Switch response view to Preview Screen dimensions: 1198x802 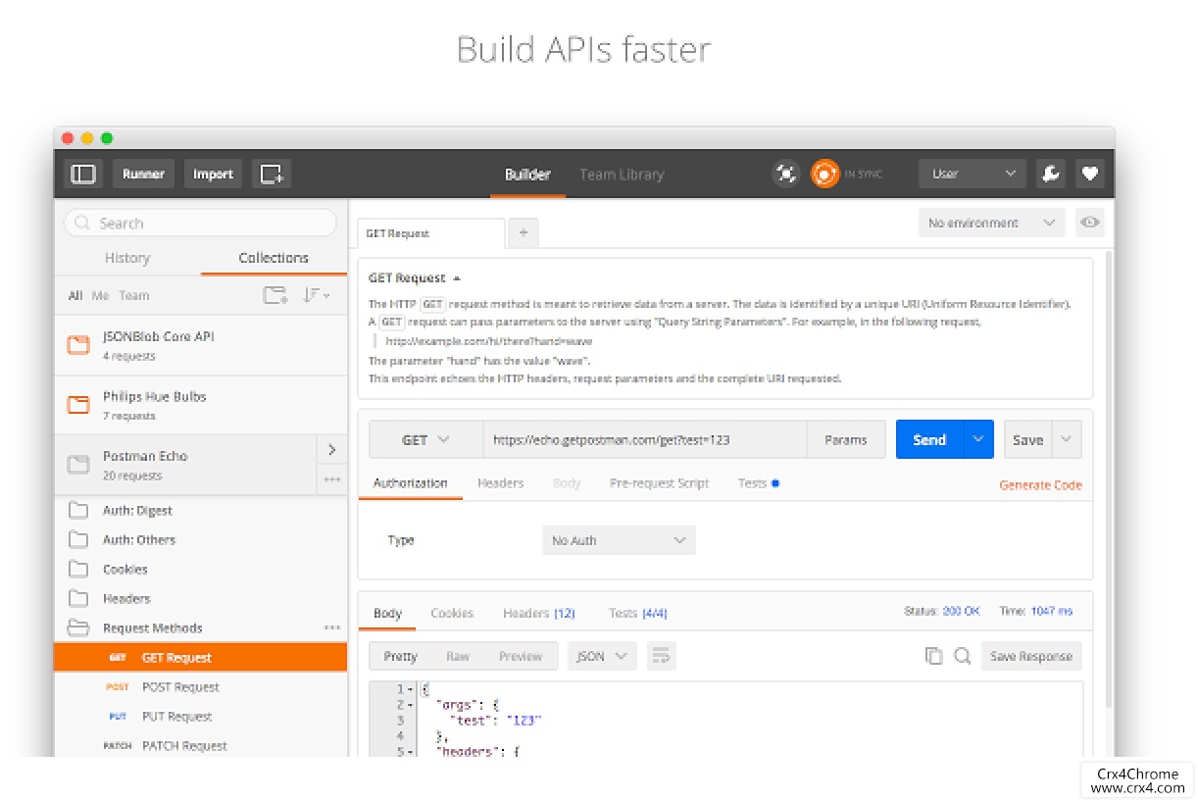click(521, 656)
